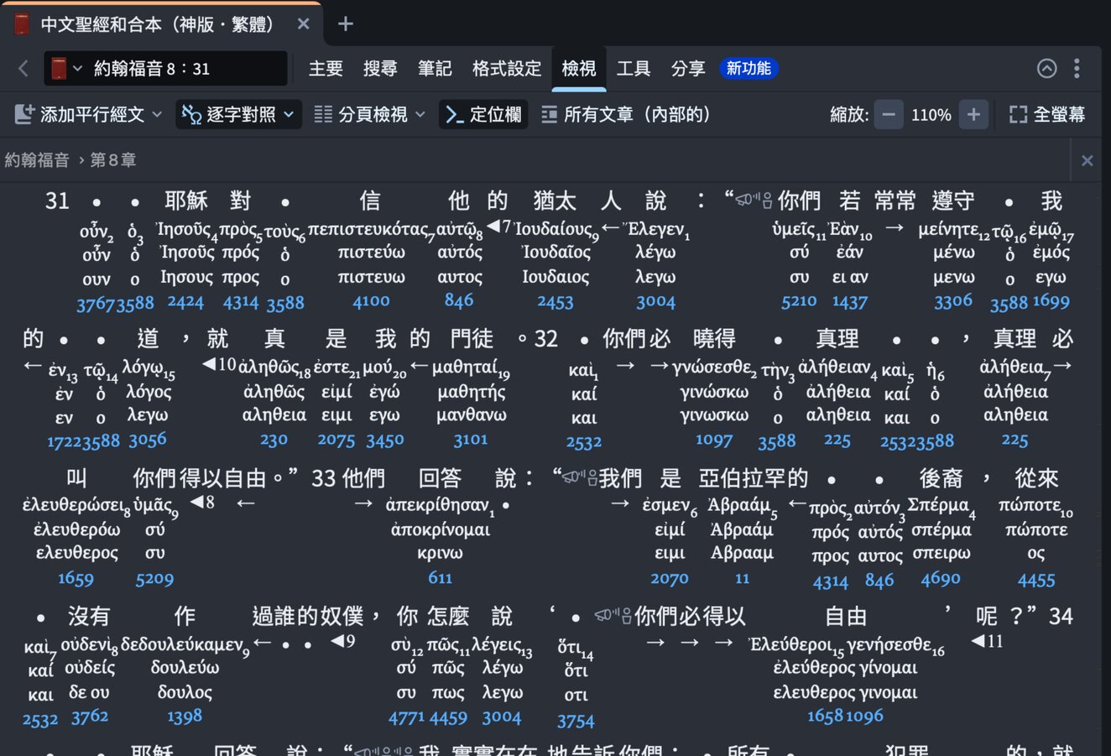This screenshot has height=756, width=1111.
Task: Close the 第8章 chapter panel
Action: pos(1087,159)
